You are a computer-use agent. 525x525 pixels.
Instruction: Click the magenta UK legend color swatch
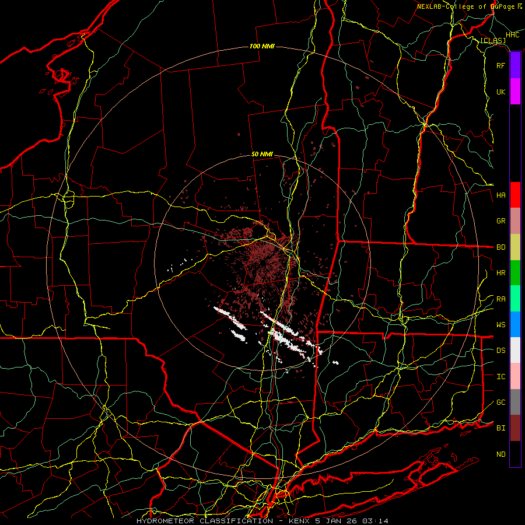(x=515, y=92)
